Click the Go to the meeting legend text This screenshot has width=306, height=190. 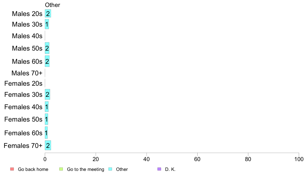[86, 169]
